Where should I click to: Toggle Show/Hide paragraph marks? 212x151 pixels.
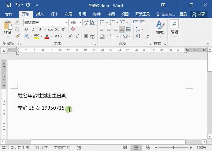tap(147, 36)
